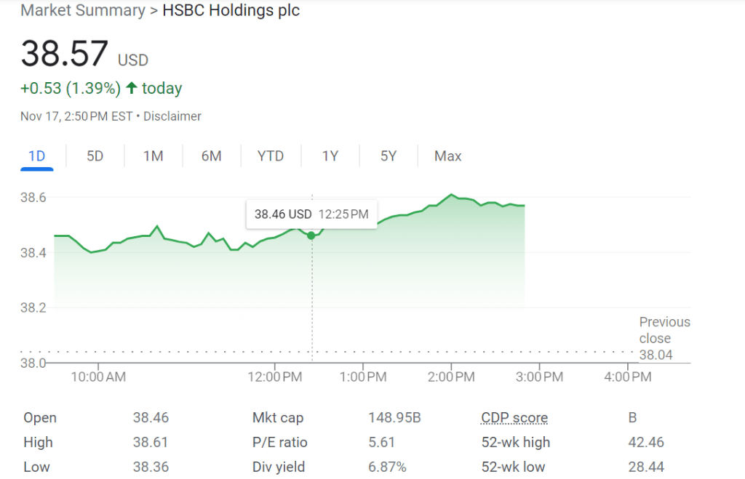The image size is (745, 479).
Task: Click the 38.46 USD chart tooltip
Action: point(311,214)
